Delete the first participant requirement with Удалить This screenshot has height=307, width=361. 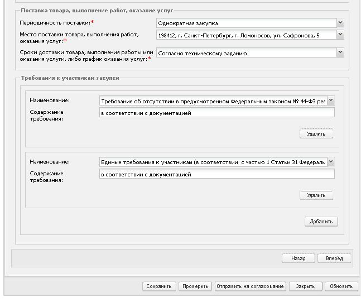pos(316,133)
